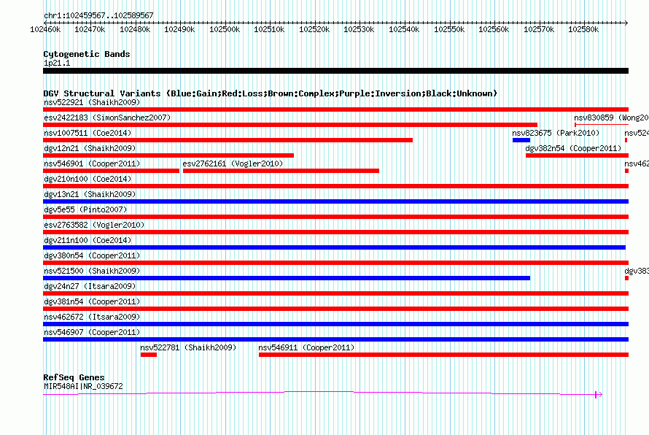Open the MIR548AI|NR_039672 gene label
The width and height of the screenshot is (649, 435).
[83, 386]
